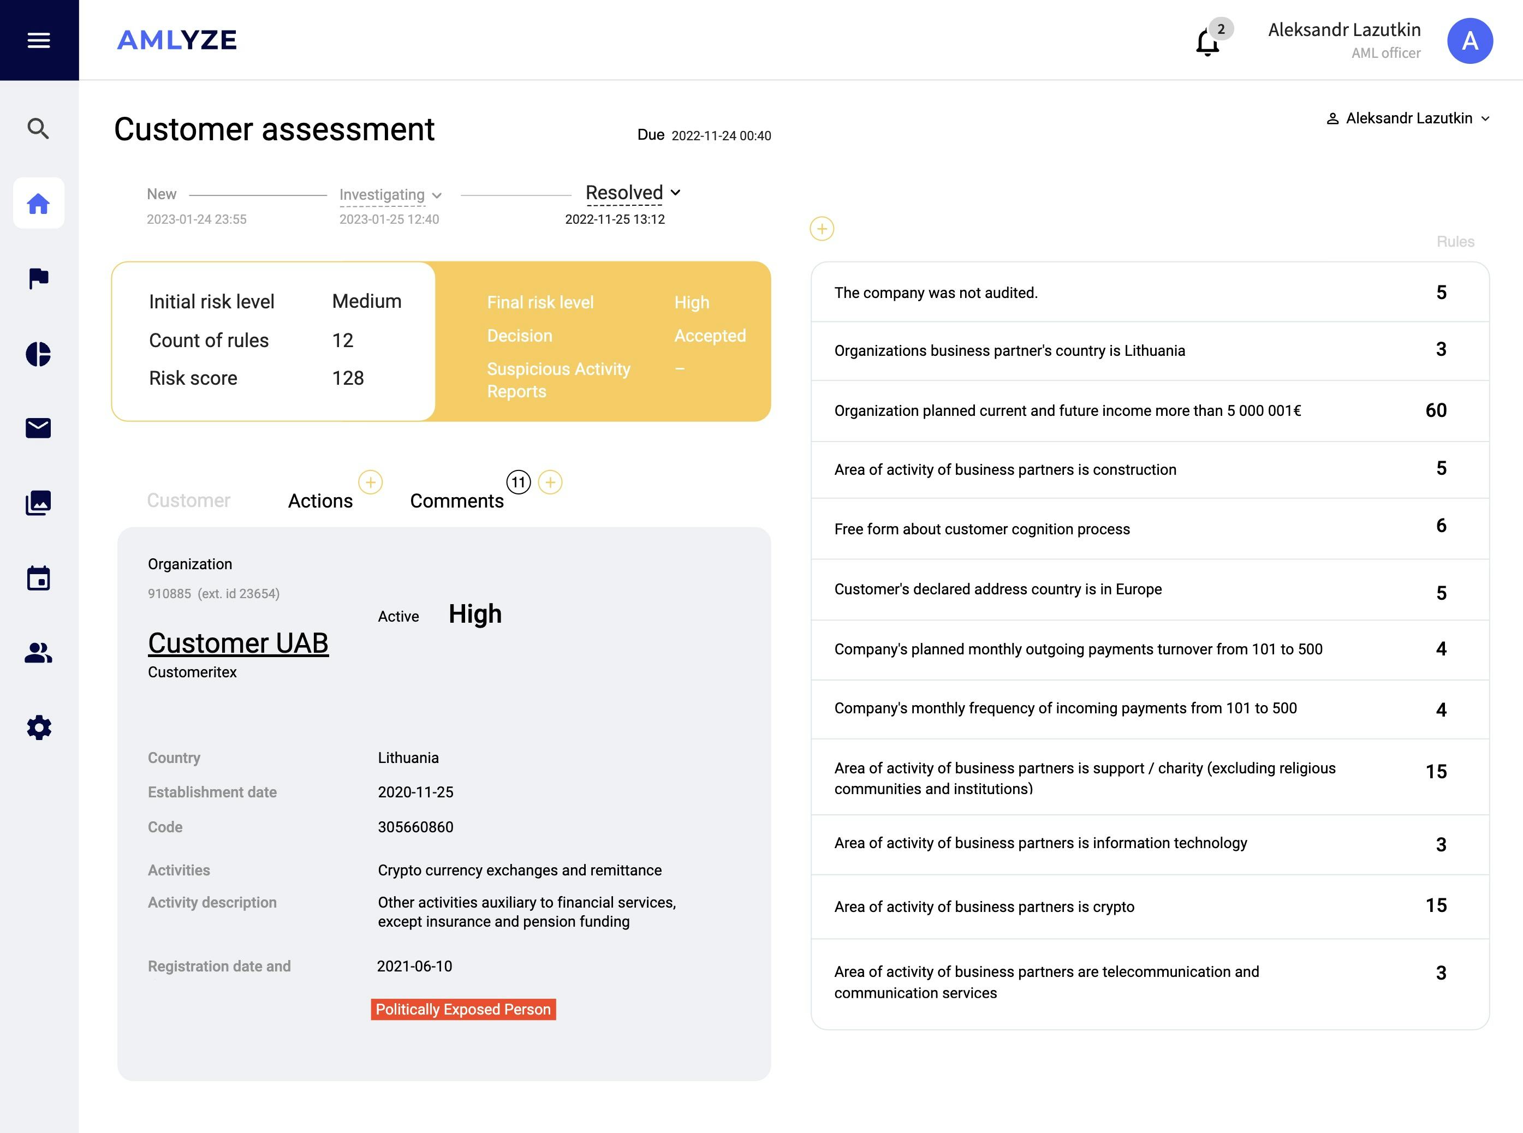This screenshot has height=1133, width=1523.
Task: Expand the Investigating status dropdown
Action: (438, 195)
